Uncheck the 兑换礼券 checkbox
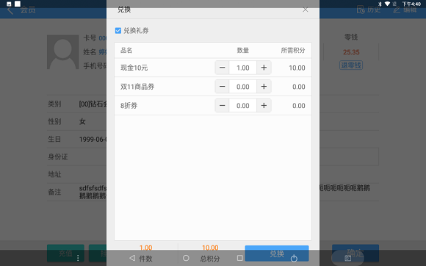 pyautogui.click(x=118, y=30)
